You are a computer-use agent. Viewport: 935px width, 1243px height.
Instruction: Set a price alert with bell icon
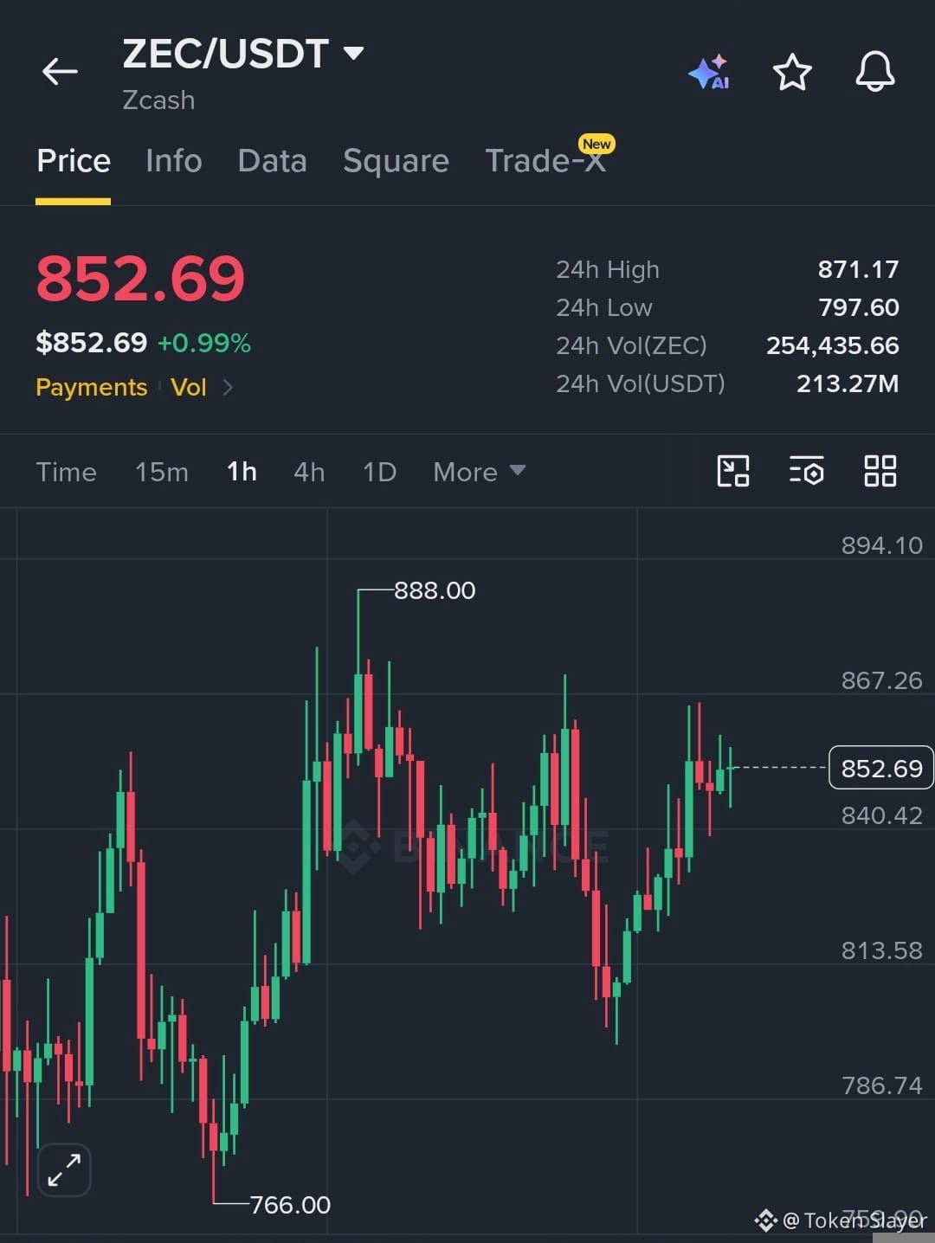875,71
